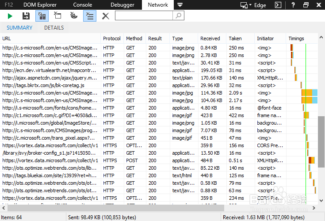Clear the browser cache icon
Screen dimensions: 325x221
(57, 15)
